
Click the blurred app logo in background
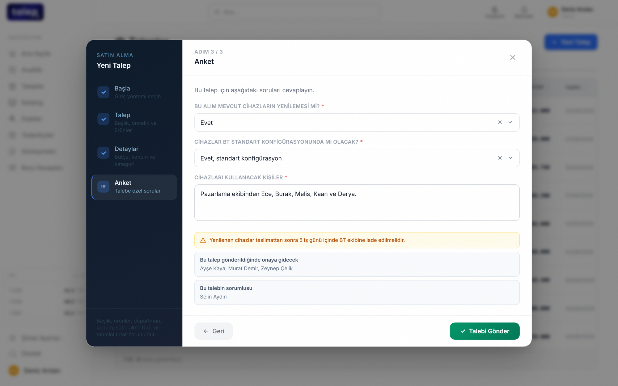[x=25, y=12]
